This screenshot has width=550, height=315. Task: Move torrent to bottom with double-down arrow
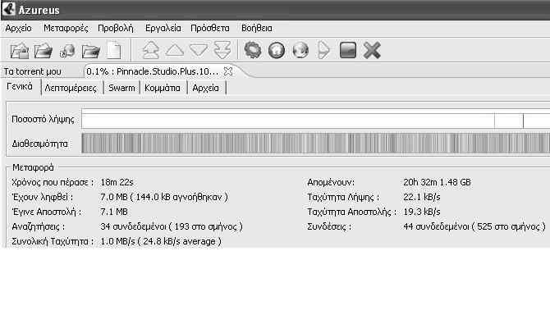[222, 50]
